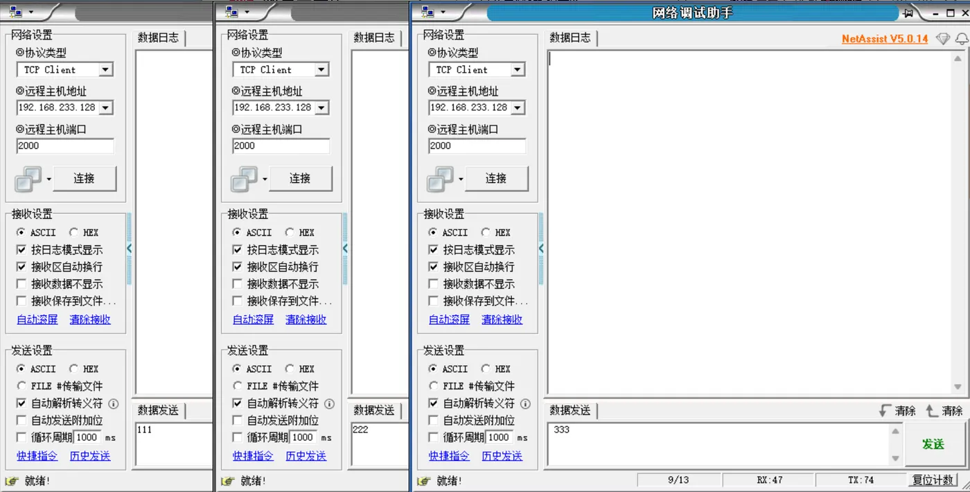
Task: Toggle 循环周期 checkbox in the left window
Action: (x=21, y=437)
